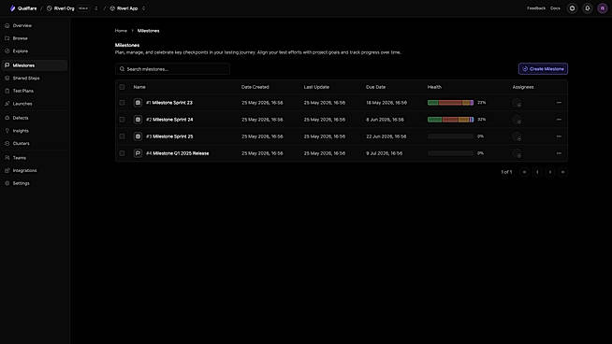This screenshot has height=344, width=612.
Task: Click the Riveri App icon
Action: (112, 8)
